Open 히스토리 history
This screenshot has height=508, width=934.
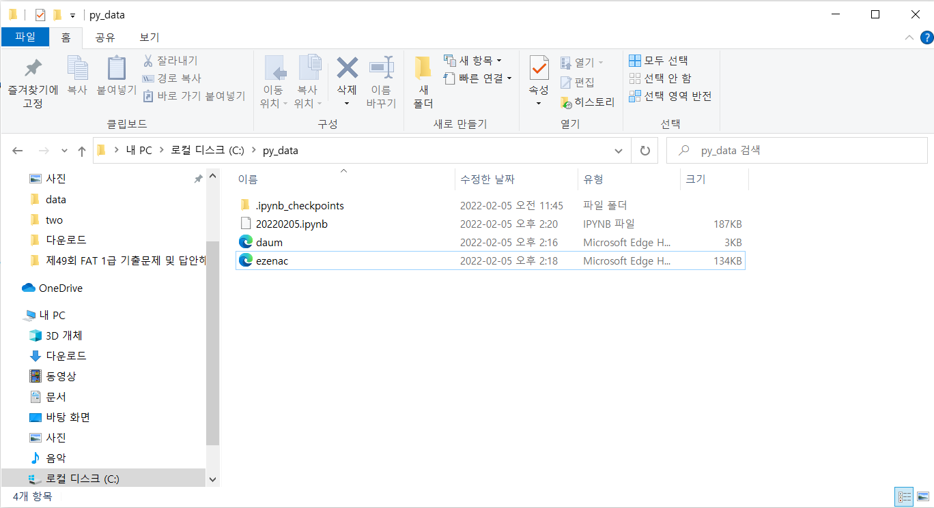587,102
